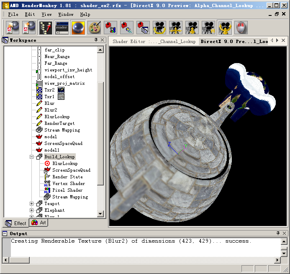The height and width of the screenshot is (274, 290).
Task: Pin the Workspace panel
Action: pos(96,40)
